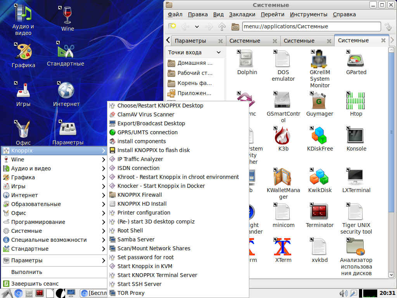Expand the Графика submenu
This screenshot has height=298, width=397.
click(x=54, y=177)
